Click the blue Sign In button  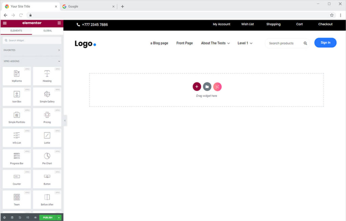pos(325,43)
